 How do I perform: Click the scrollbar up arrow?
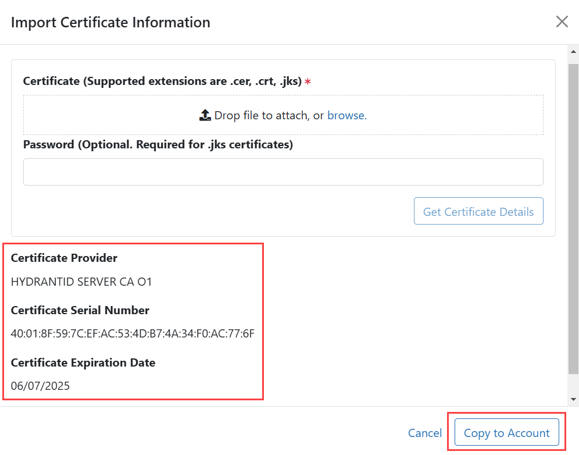573,52
